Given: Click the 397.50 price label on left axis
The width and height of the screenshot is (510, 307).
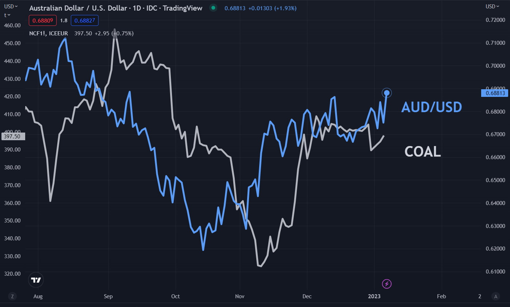Looking at the screenshot, I should pyautogui.click(x=13, y=137).
